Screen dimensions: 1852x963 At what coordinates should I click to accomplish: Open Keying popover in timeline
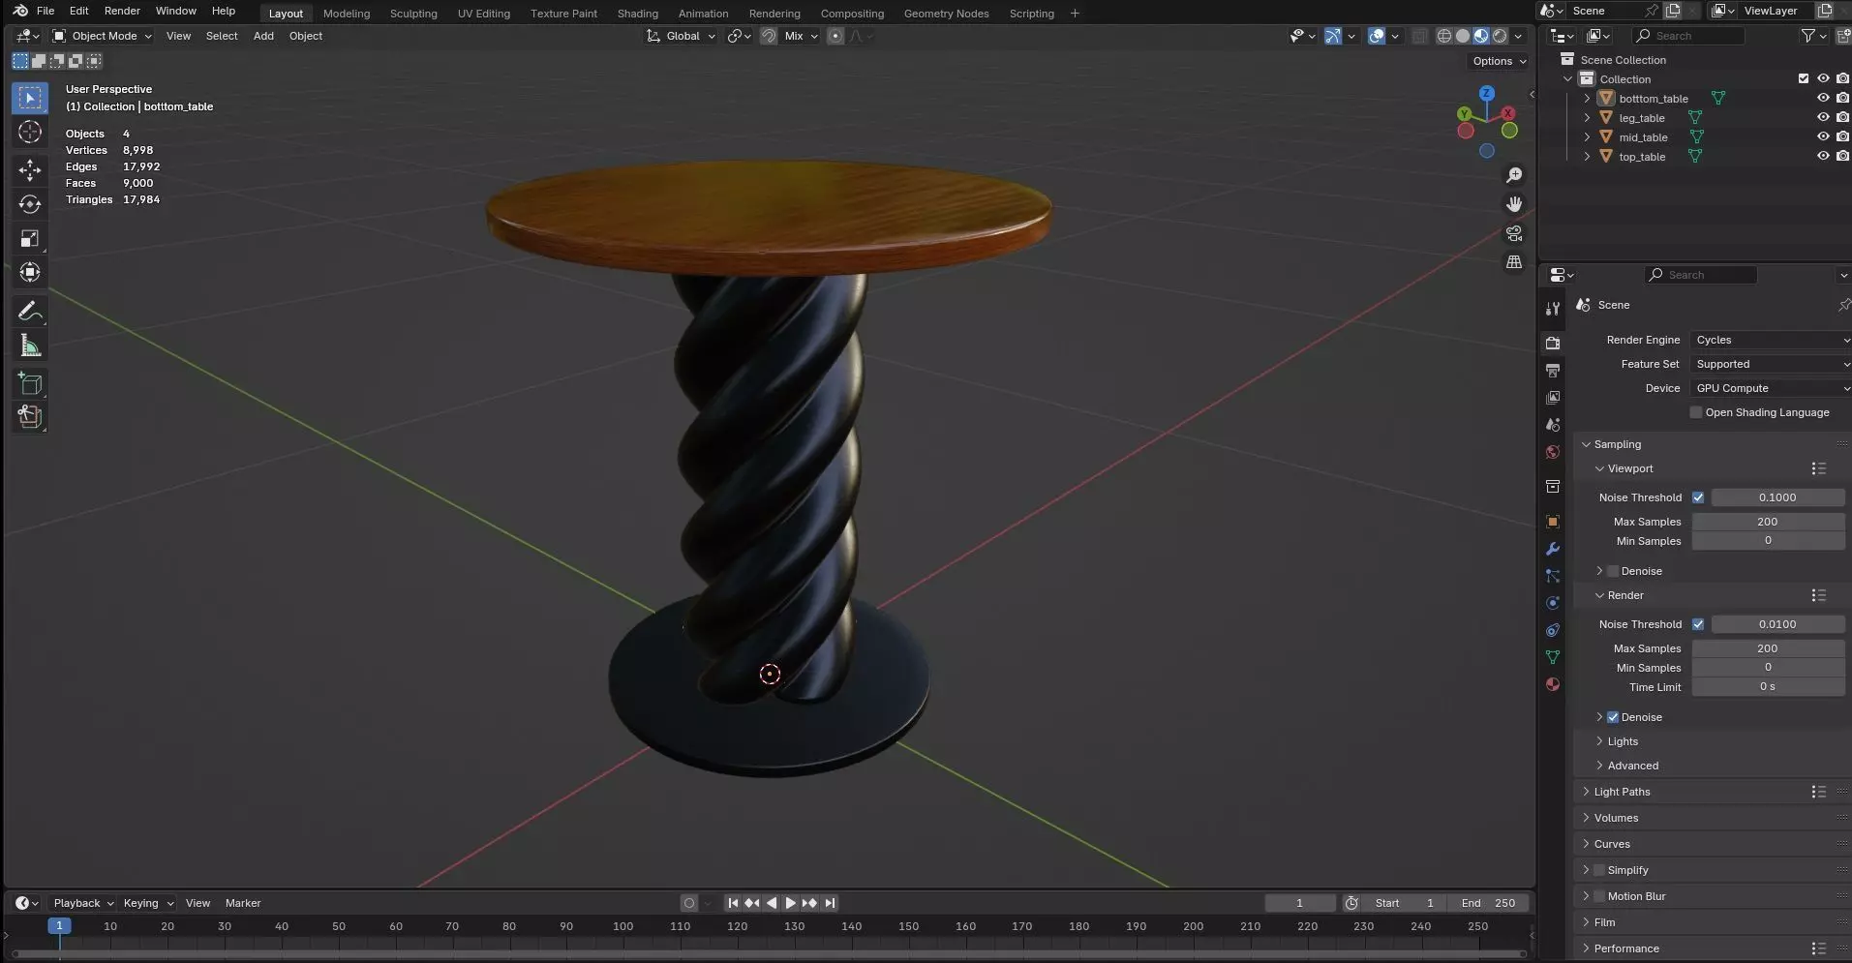tap(147, 903)
